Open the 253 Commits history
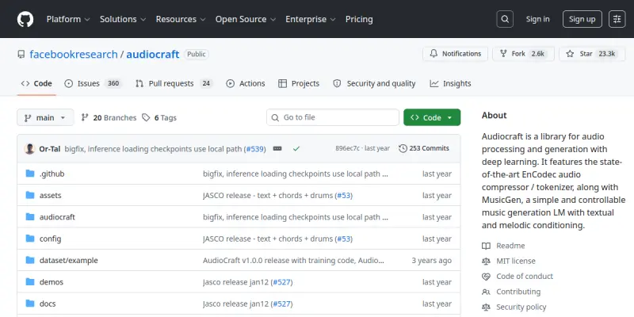The height and width of the screenshot is (317, 634). 424,148
